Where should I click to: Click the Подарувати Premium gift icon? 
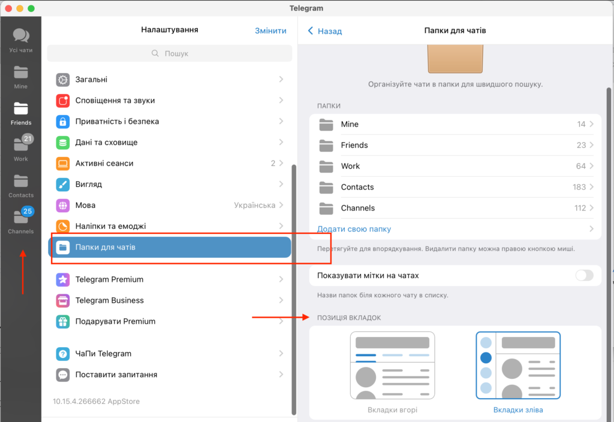(63, 321)
